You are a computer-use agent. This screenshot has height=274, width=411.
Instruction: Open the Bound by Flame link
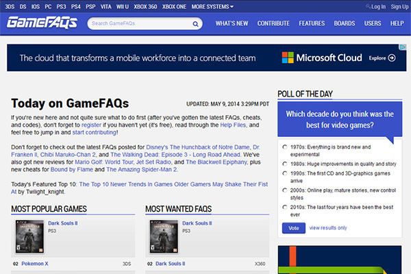click(x=72, y=169)
